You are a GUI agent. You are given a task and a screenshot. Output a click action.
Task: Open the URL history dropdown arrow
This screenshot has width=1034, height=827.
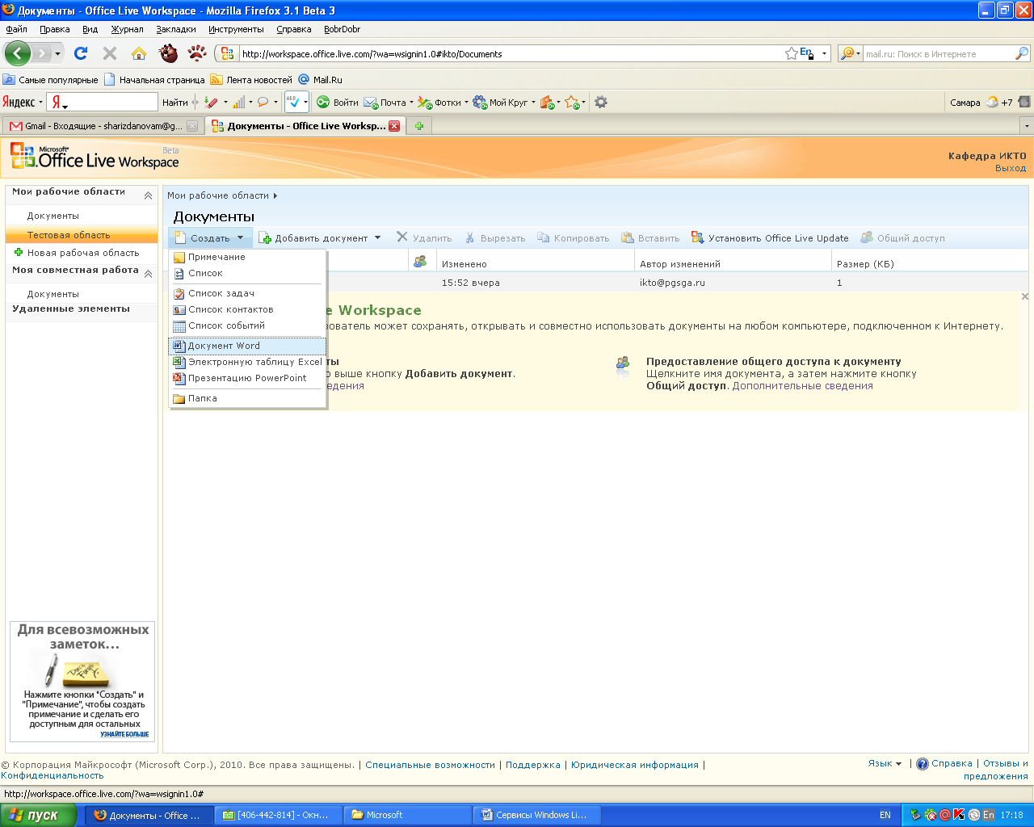pos(825,54)
